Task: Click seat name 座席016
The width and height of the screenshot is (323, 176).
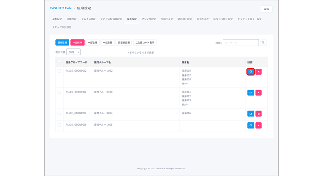Action: coord(186,113)
